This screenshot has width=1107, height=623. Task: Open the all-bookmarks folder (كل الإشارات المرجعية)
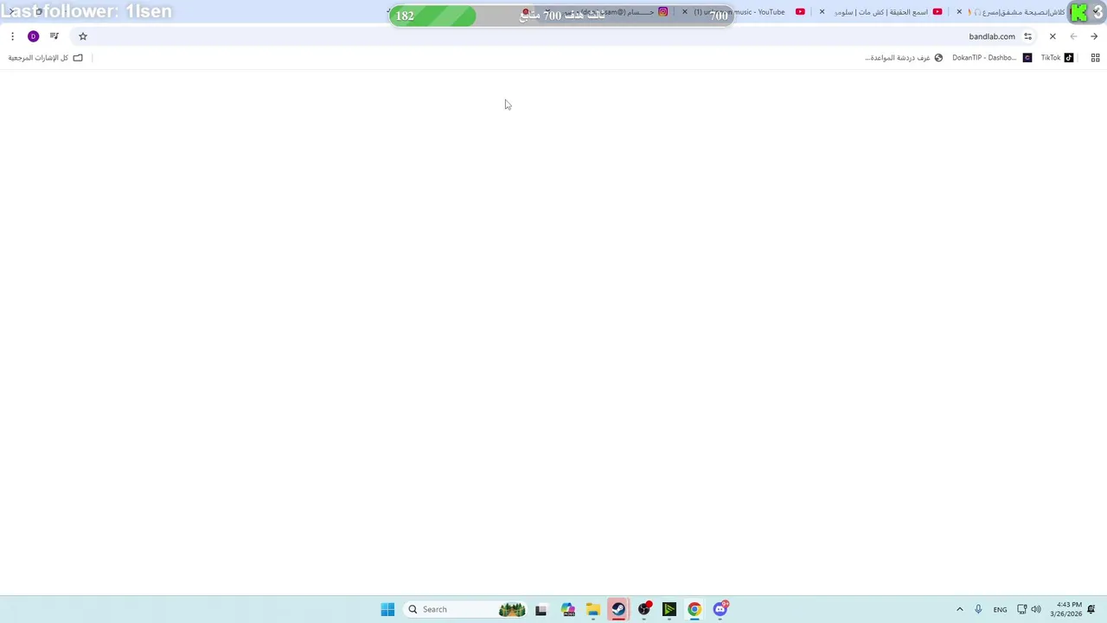point(45,58)
